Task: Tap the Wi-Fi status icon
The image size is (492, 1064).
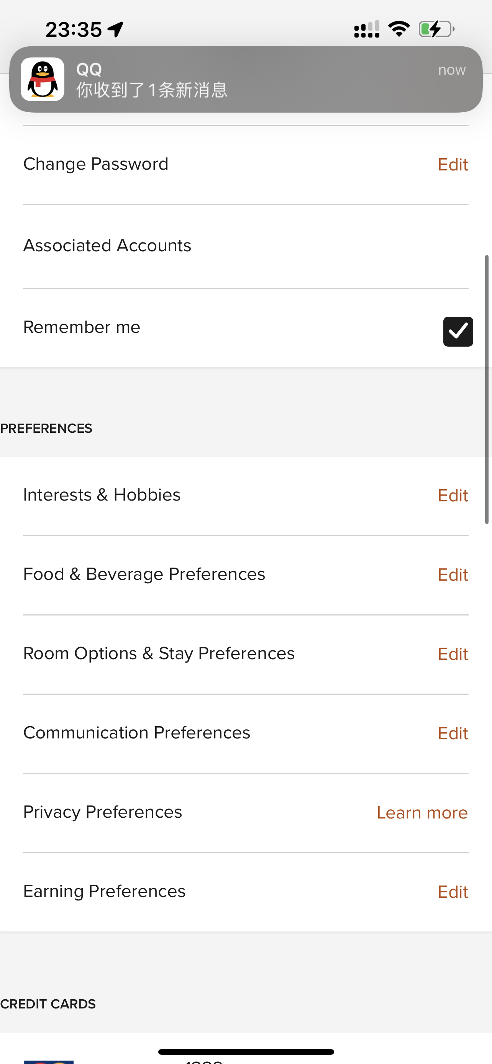Action: [399, 29]
